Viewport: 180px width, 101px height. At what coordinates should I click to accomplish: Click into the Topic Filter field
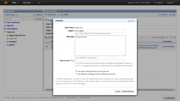click(x=13, y=19)
